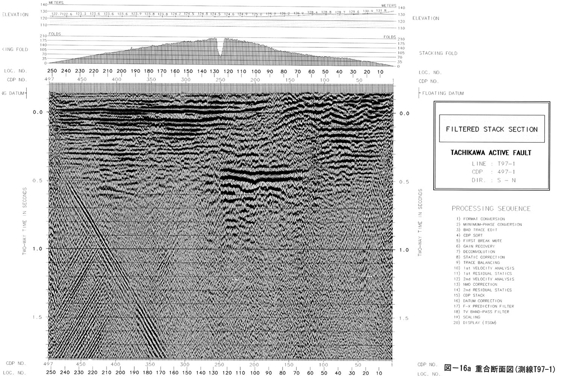562x378 pixels.
Task: Click the '0.5' time mark on the left axis
Action: click(38, 181)
